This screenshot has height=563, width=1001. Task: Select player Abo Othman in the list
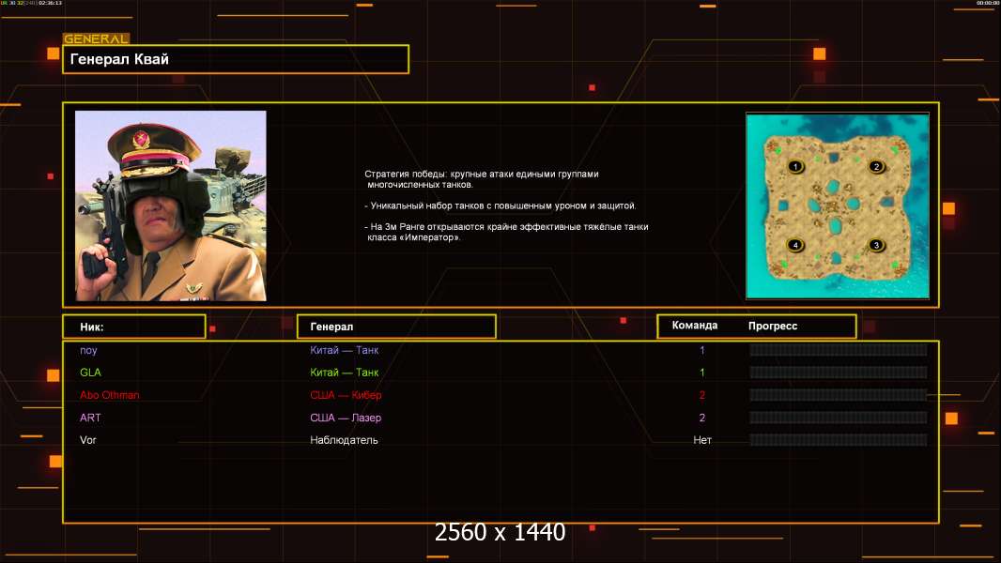(x=110, y=395)
